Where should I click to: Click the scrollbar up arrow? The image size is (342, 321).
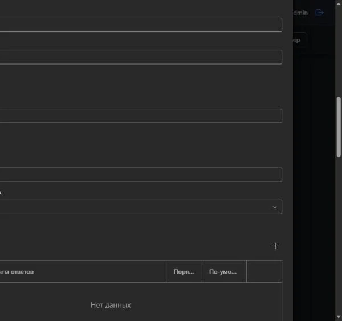pos(339,4)
